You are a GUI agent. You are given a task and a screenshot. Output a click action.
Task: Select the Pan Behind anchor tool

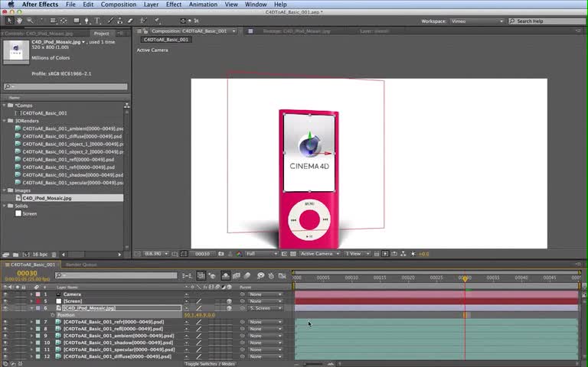(63, 21)
